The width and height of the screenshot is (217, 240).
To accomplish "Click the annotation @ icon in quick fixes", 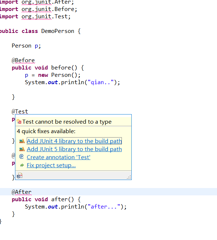I will [22, 157].
